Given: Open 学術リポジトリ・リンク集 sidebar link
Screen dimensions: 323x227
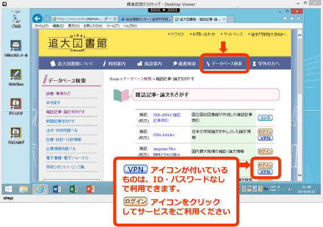Looking at the screenshot, I should pyautogui.click(x=65, y=167).
